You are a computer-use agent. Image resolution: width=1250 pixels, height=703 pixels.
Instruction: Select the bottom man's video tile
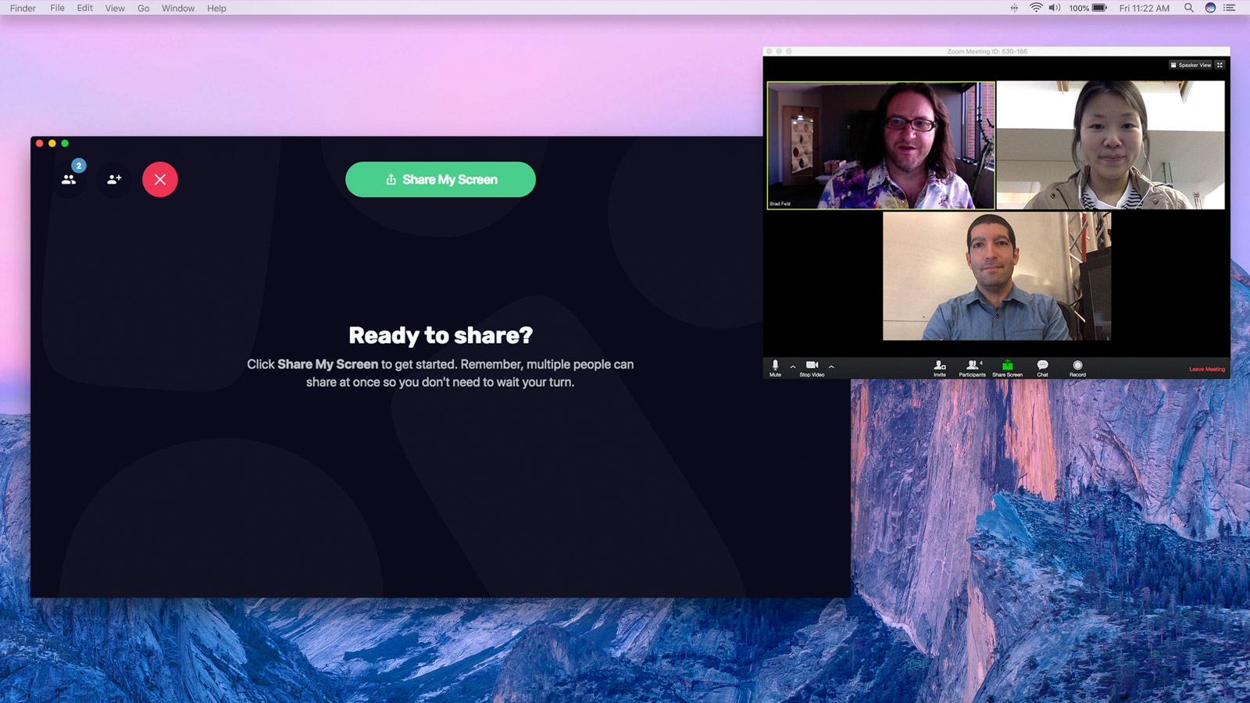click(x=997, y=276)
